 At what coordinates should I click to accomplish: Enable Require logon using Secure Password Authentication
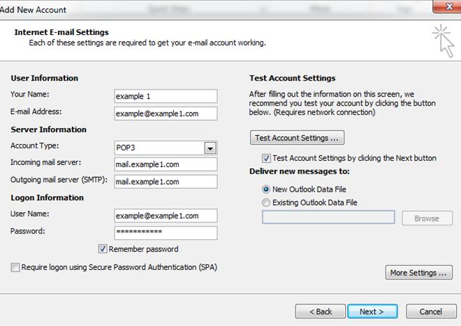[x=15, y=267]
